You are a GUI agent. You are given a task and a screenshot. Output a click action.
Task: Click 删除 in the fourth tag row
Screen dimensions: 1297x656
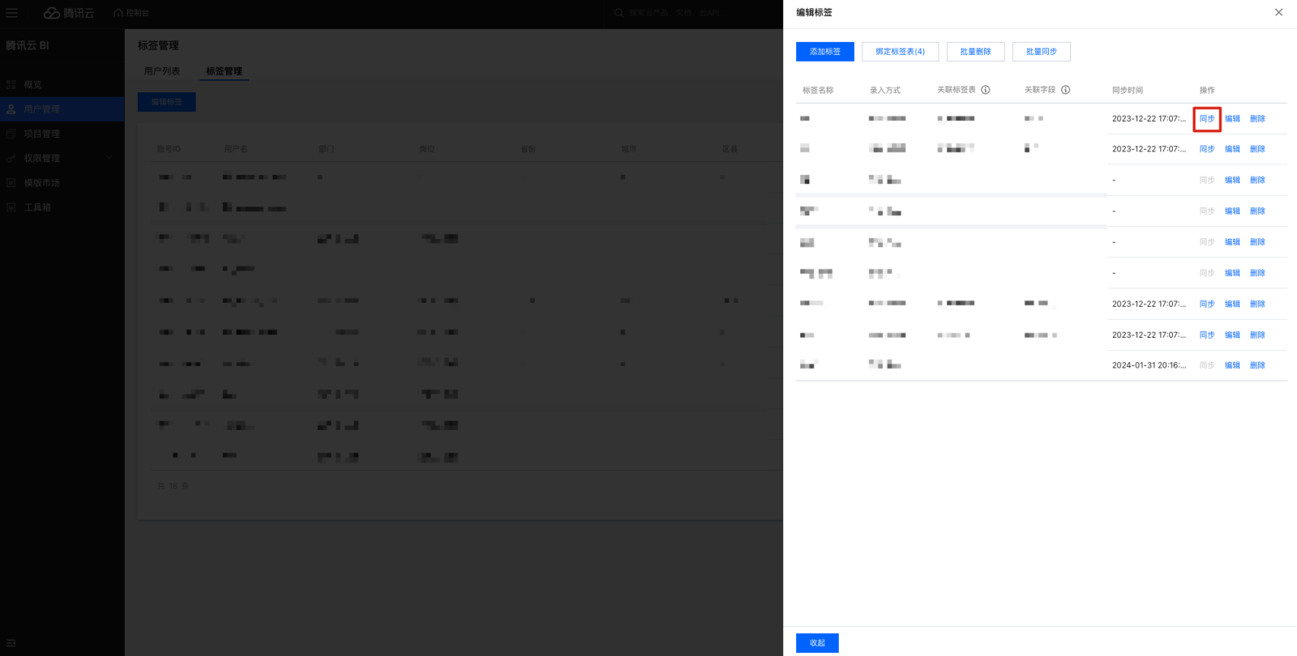click(x=1257, y=211)
